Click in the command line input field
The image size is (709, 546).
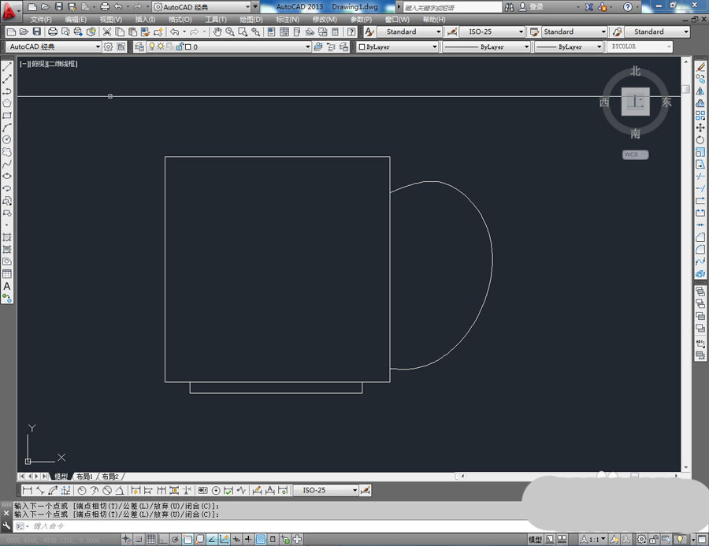(271, 526)
